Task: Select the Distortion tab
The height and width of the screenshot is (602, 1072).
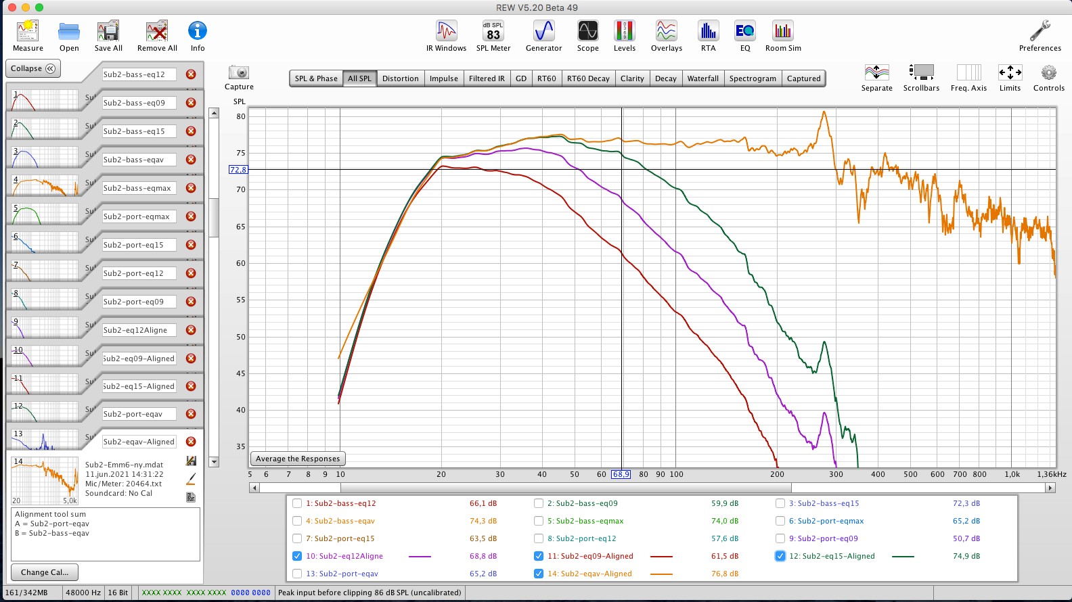Action: (x=400, y=78)
